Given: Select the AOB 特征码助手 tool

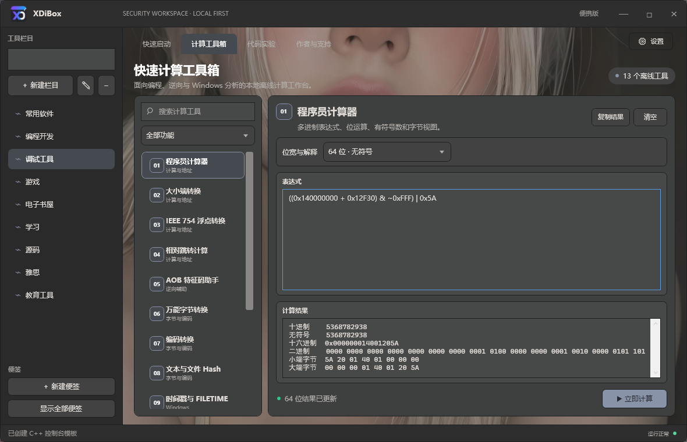Looking at the screenshot, I should [193, 284].
